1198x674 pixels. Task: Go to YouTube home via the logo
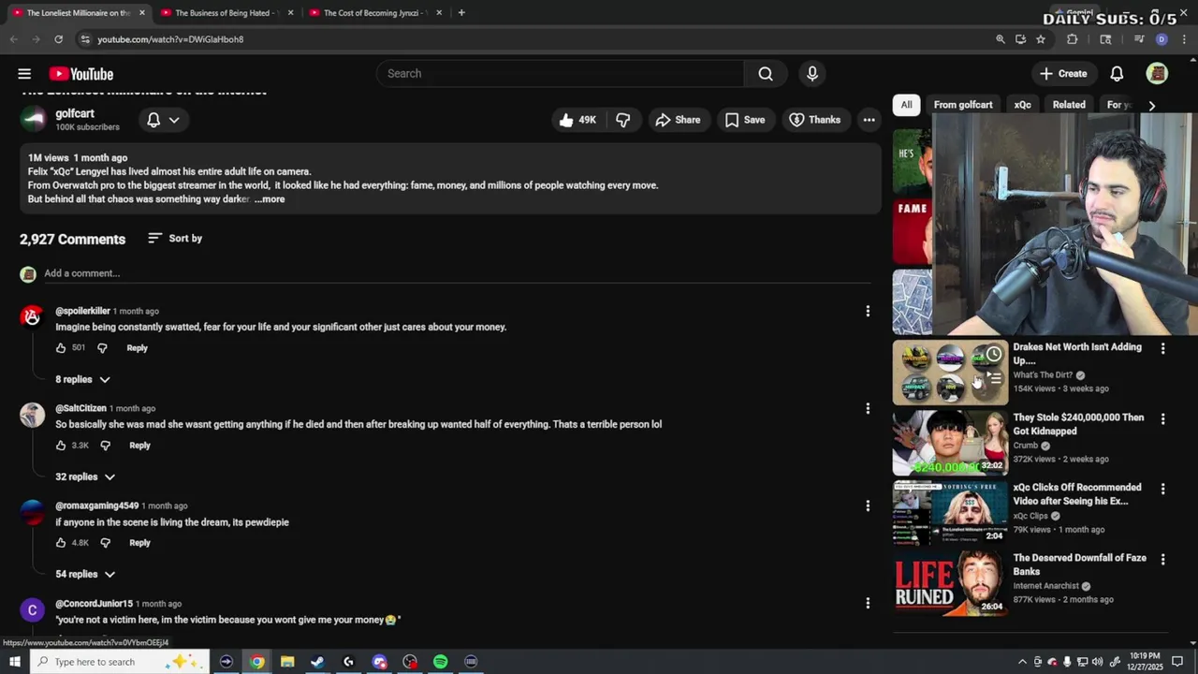click(x=81, y=74)
